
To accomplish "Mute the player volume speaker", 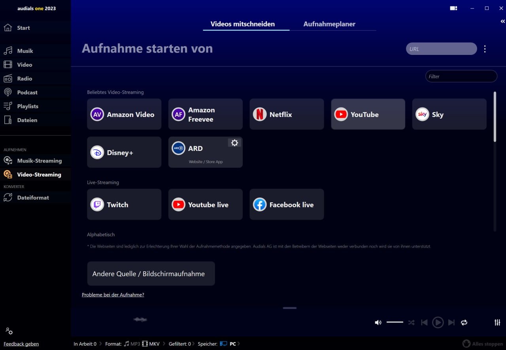I will tap(378, 322).
